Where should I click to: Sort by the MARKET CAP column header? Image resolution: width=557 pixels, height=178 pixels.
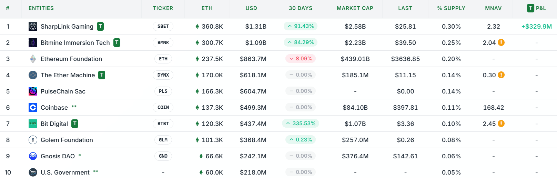coord(355,8)
